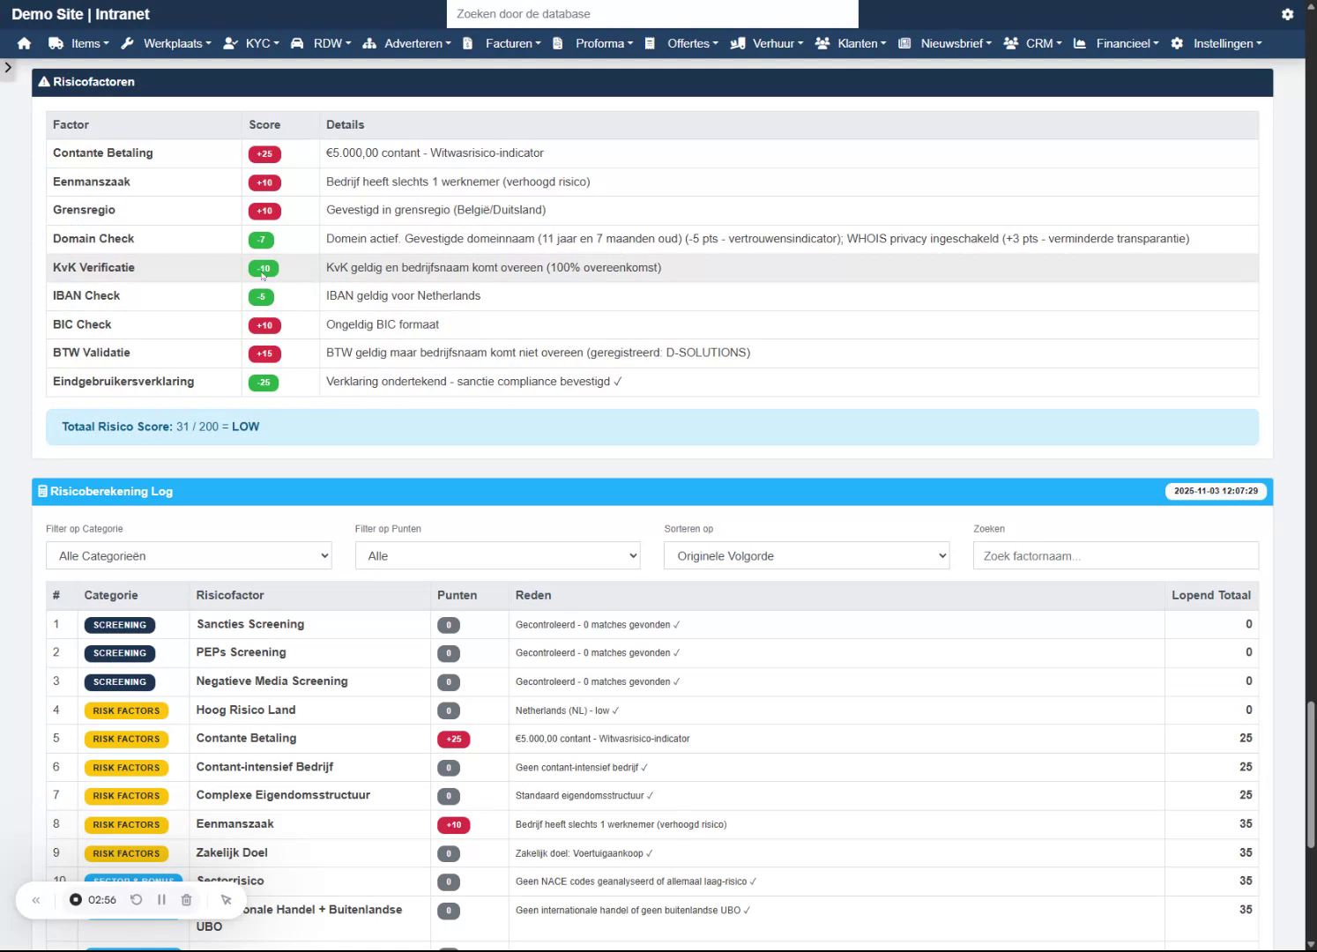Viewport: 1317px width, 952px height.
Task: Click the 2025-11-03 12:07:29 timestamp badge
Action: [1216, 491]
